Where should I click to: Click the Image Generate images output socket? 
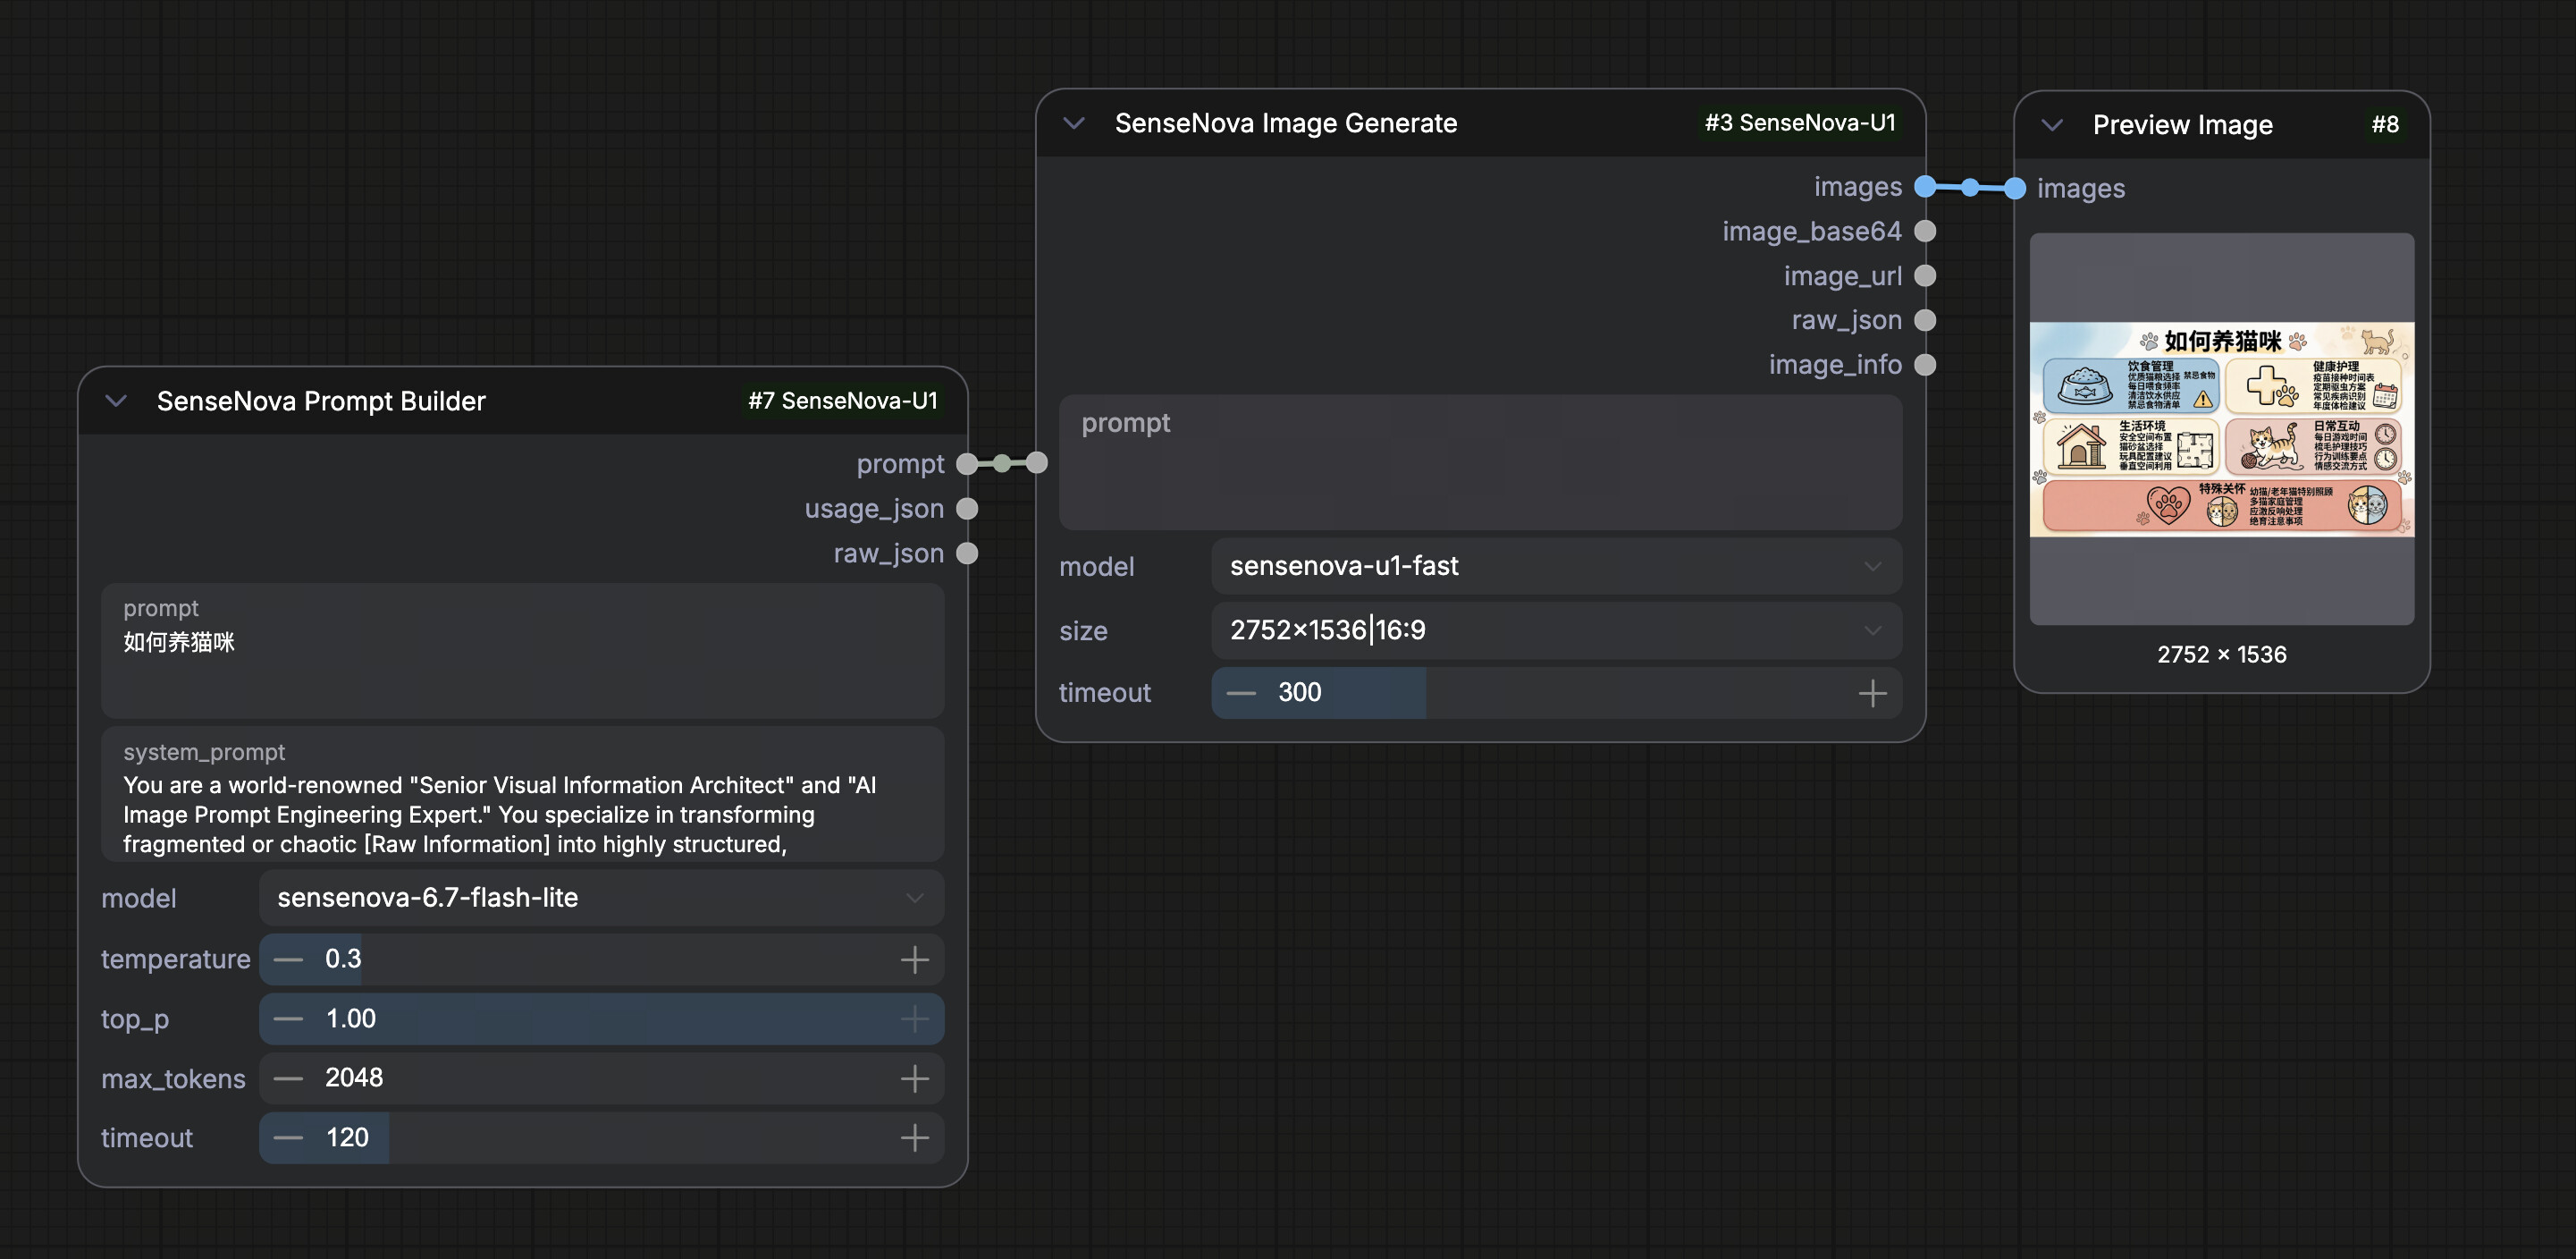point(1924,187)
